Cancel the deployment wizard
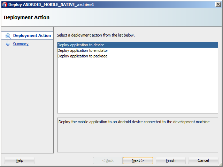The width and height of the screenshot is (223, 167). [203, 161]
